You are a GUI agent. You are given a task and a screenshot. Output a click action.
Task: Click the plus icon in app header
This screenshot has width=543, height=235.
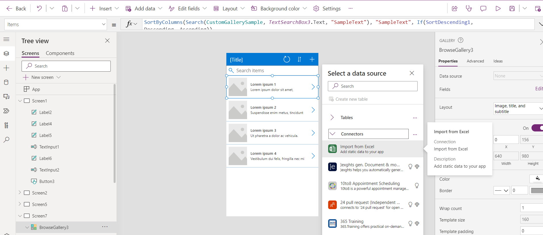click(312, 59)
